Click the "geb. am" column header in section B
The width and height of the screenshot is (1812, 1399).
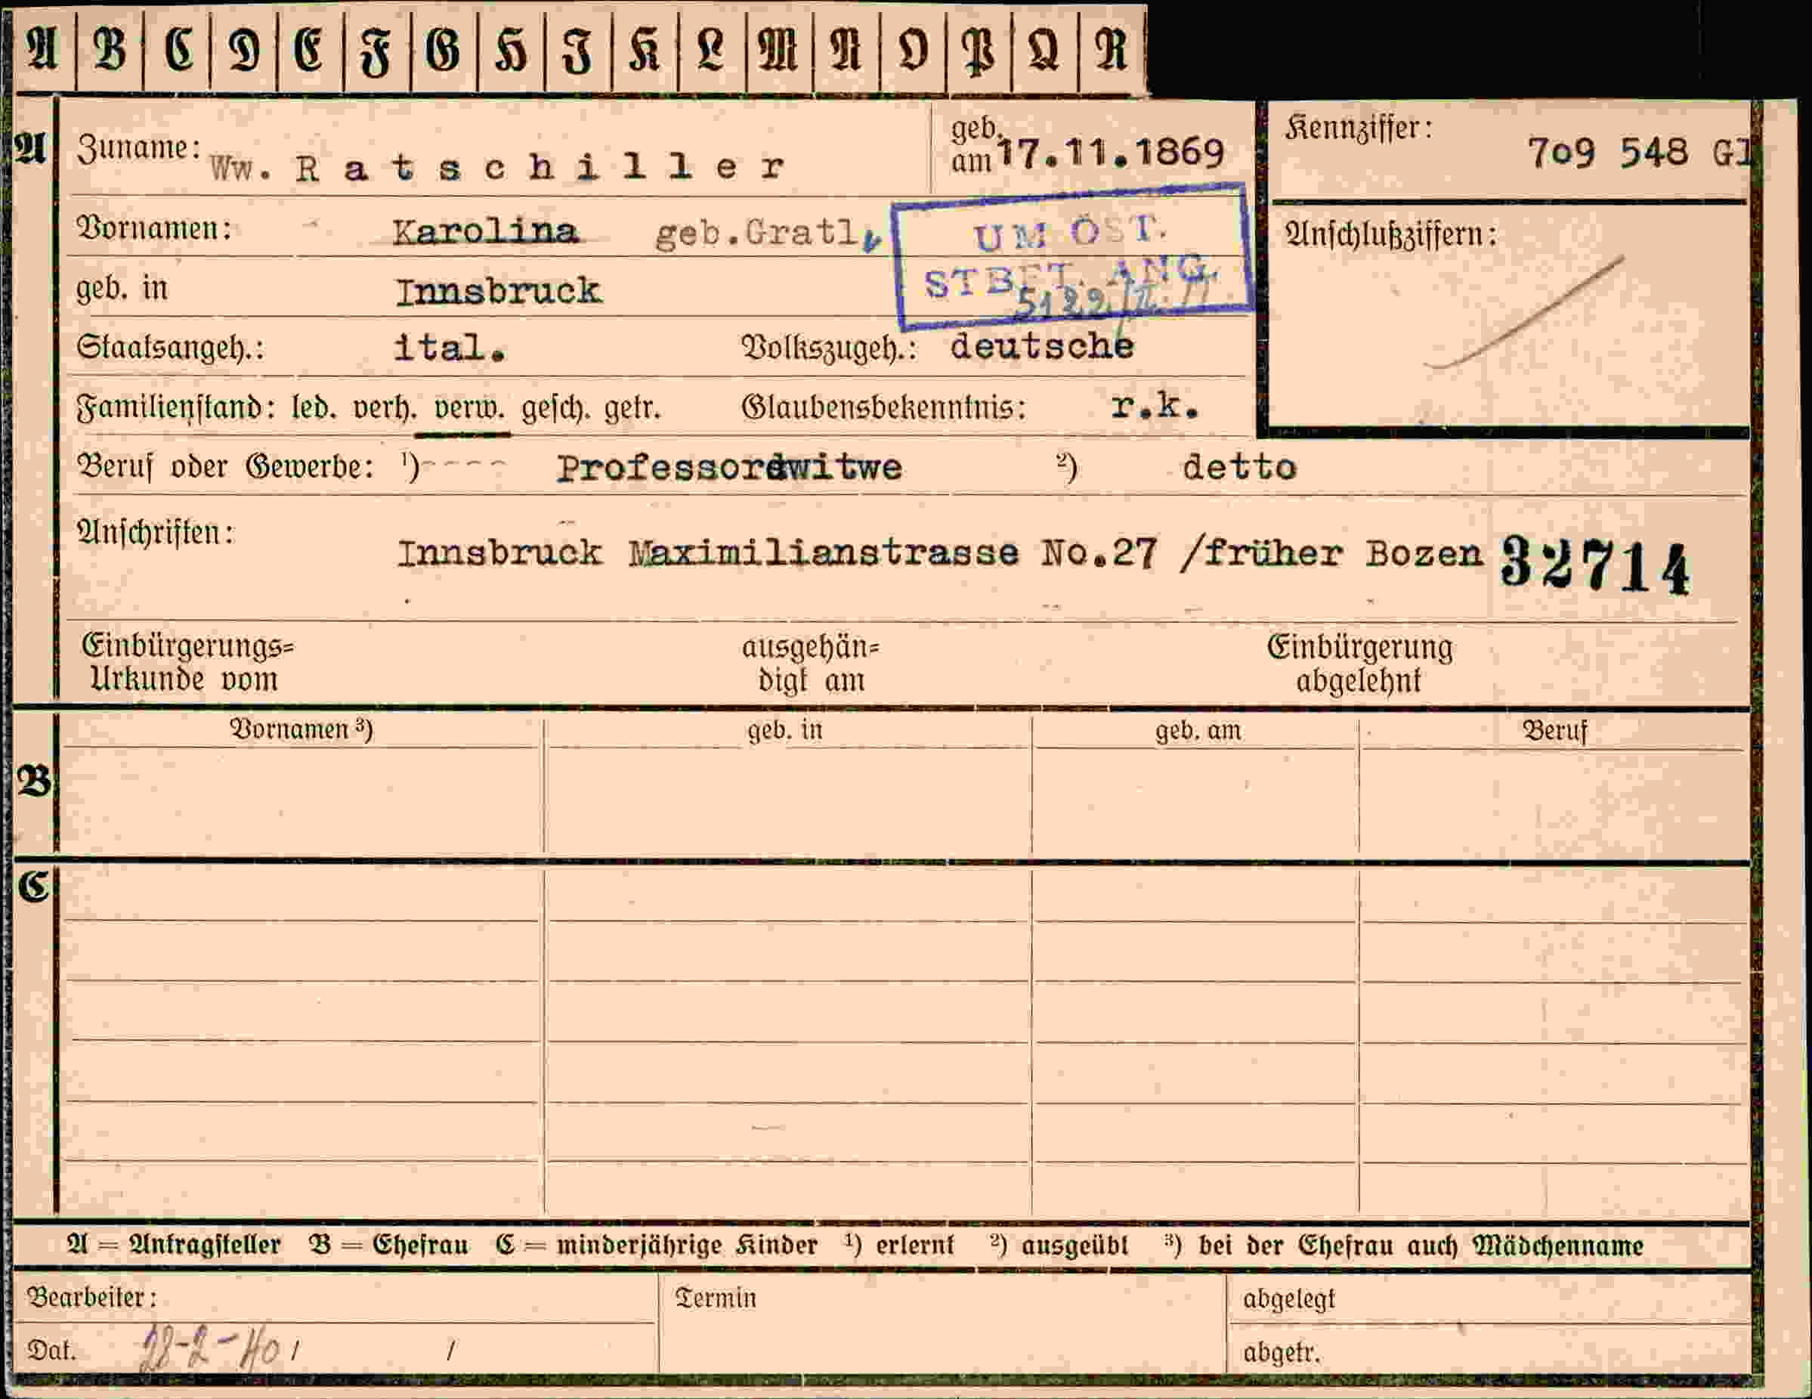coord(1198,730)
